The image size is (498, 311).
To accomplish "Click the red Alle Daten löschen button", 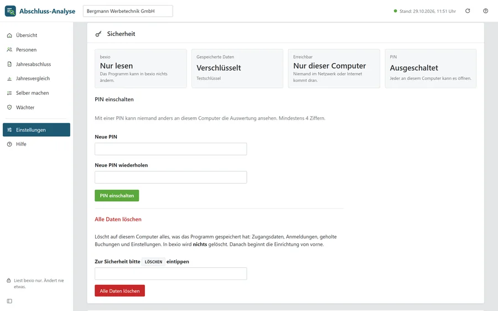I will [120, 291].
